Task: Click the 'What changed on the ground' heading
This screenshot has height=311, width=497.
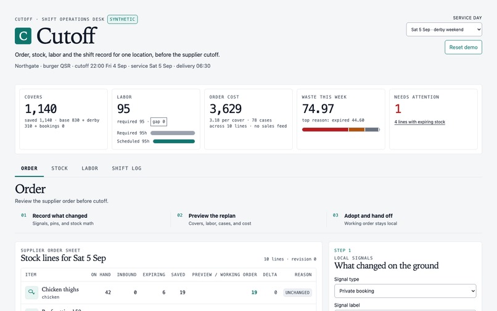Action: (x=387, y=265)
